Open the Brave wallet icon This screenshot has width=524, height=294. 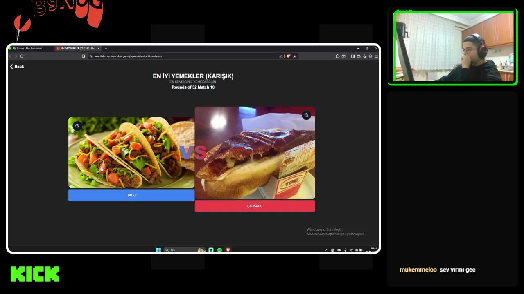pyautogui.click(x=359, y=56)
